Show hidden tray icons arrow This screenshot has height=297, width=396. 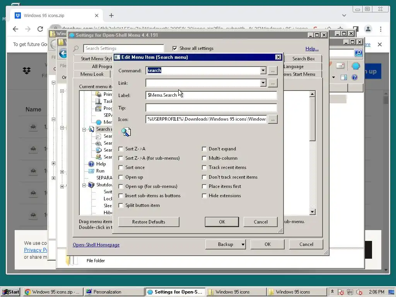[332, 292]
